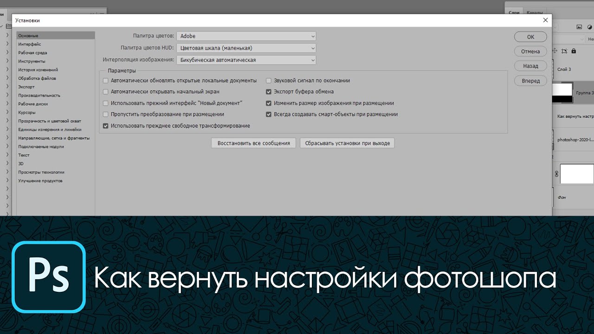Enable skip transform when placing checkbox
Viewport: 594px width, 334px height.
tap(106, 114)
